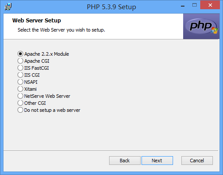
Task: Go to the previous step with Back
Action: [x=125, y=161]
